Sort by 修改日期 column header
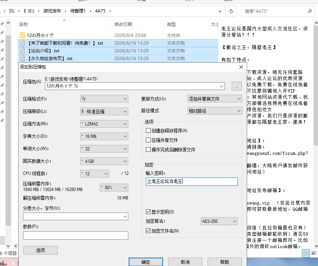The image size is (318, 266). point(123,25)
